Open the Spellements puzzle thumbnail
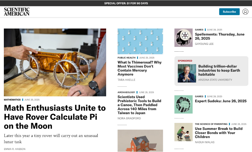Viewport: 252px width, 152px height. tap(184, 38)
